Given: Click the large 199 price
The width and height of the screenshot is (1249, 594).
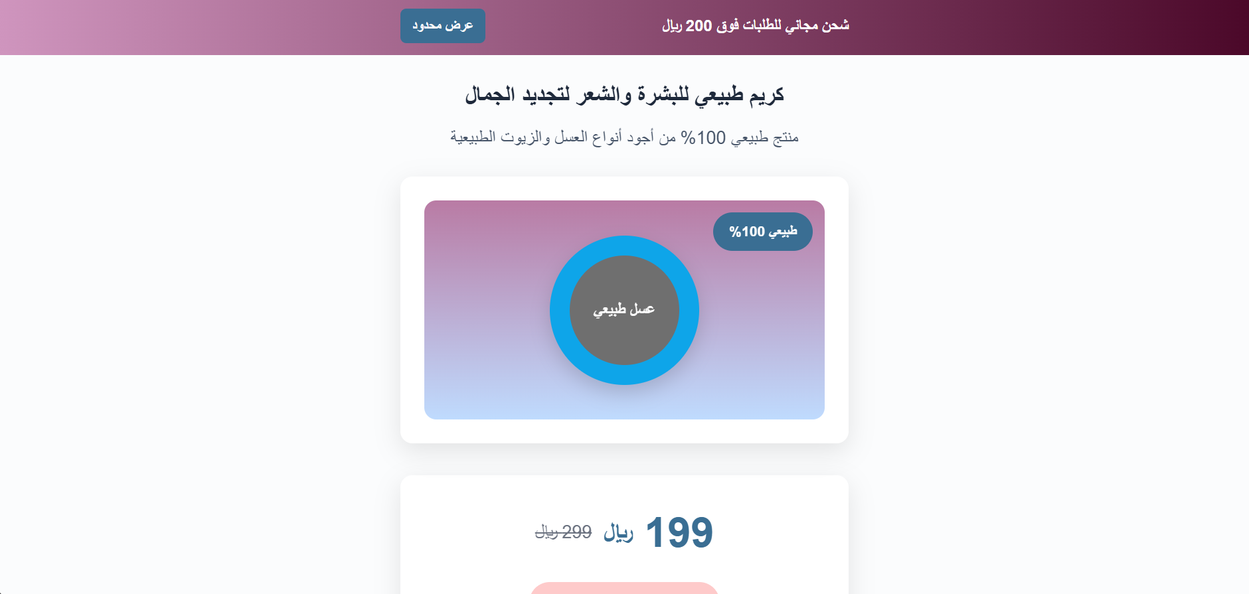Looking at the screenshot, I should point(679,532).
